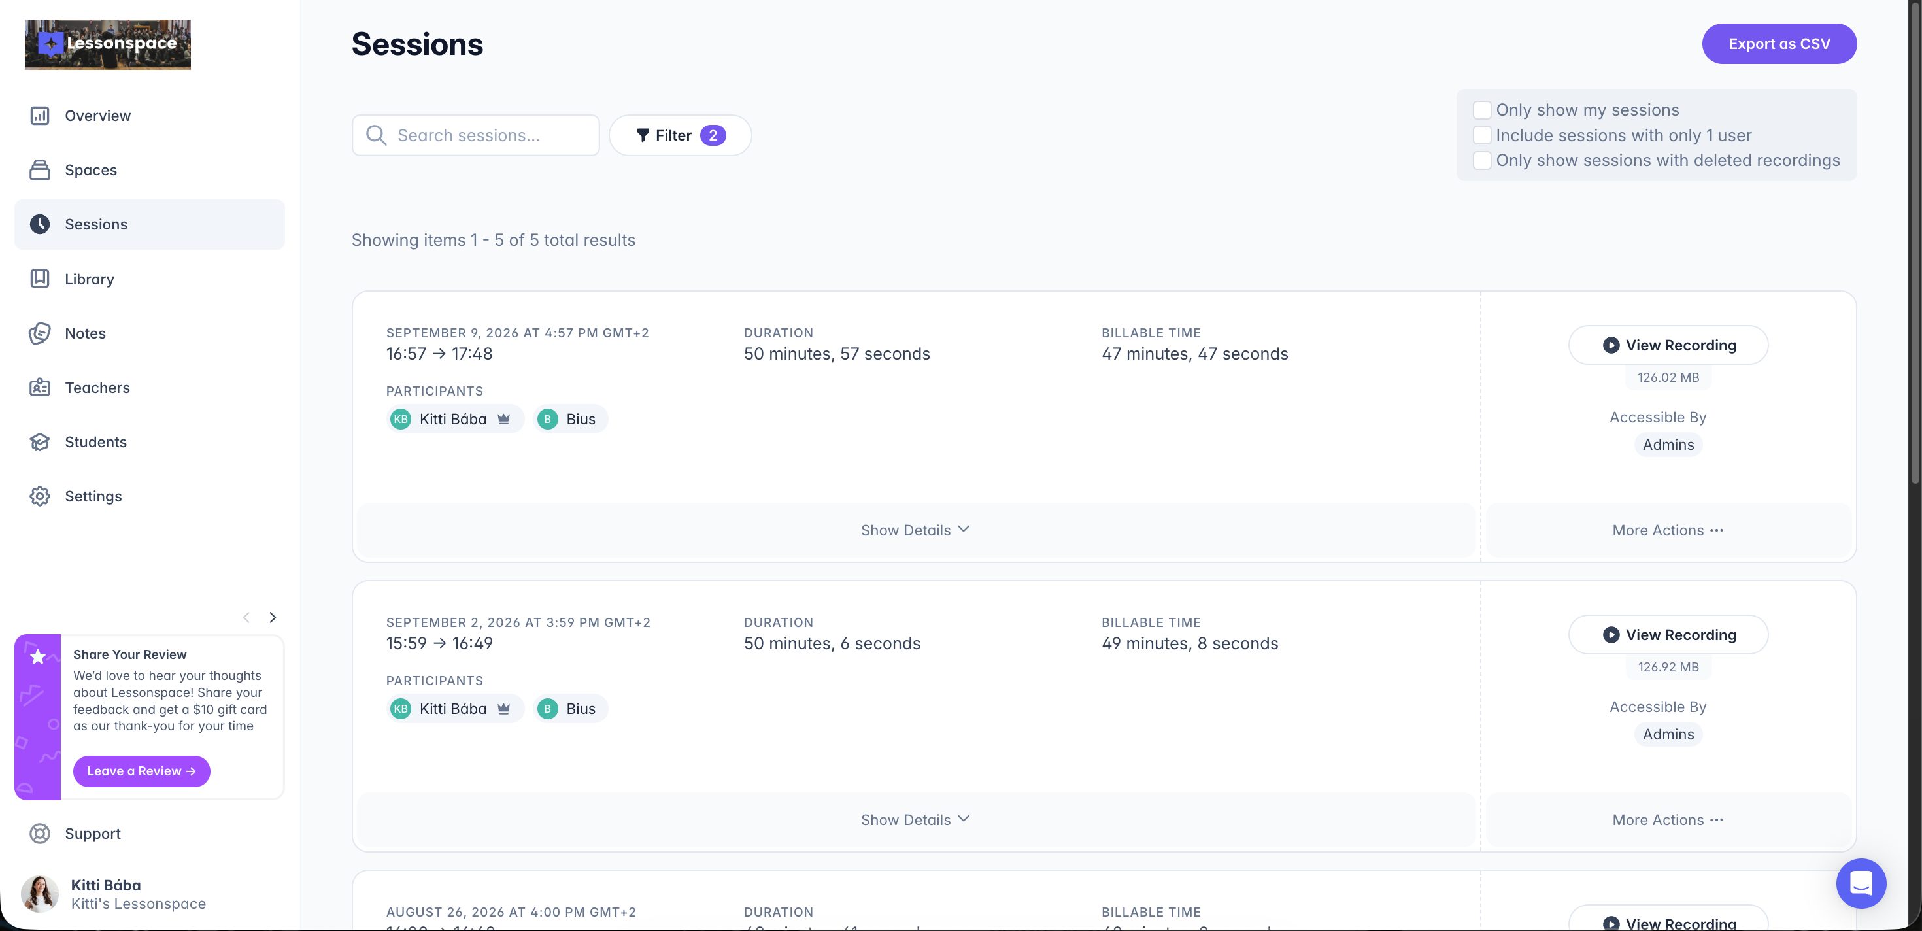Go to previous promo card arrow
Screen dimensions: 1922x931
tap(246, 617)
